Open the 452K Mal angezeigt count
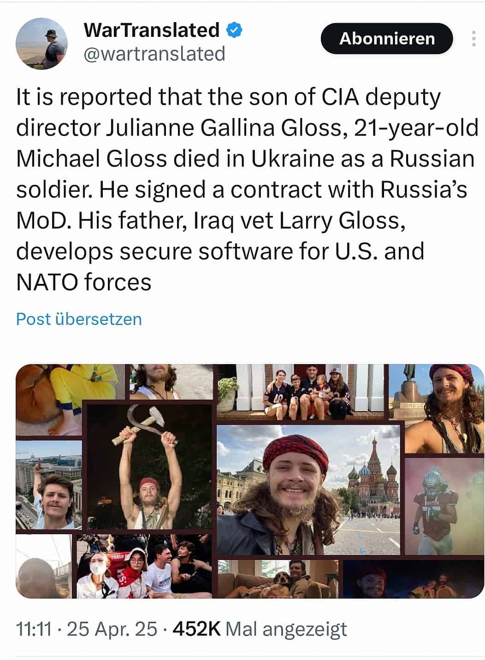 260,629
